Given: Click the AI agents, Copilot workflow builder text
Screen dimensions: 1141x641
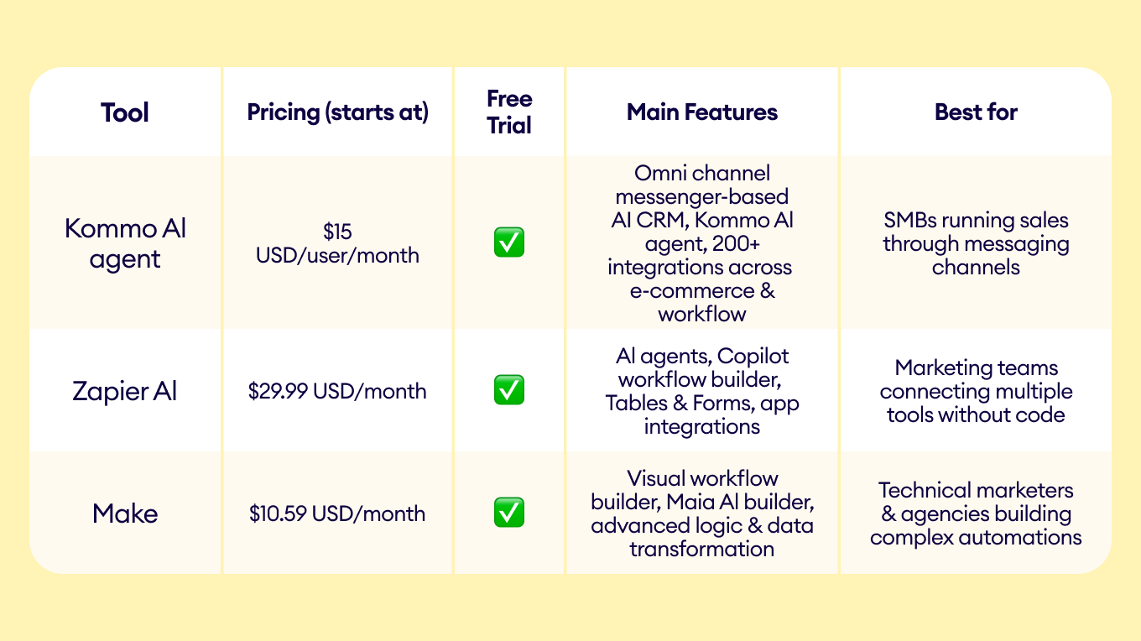Looking at the screenshot, I should (702, 391).
